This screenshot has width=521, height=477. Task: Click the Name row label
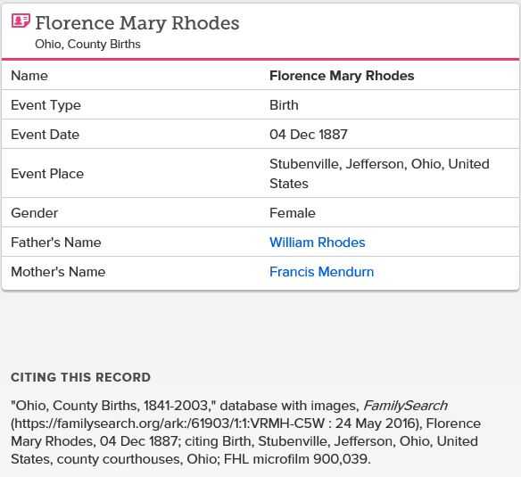pyautogui.click(x=29, y=76)
